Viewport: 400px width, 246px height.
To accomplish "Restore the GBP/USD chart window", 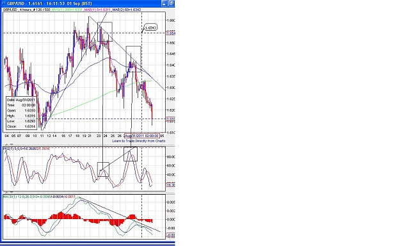I will [172, 3].
